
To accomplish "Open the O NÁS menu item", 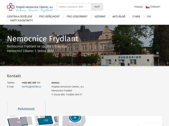I will 136,16.
